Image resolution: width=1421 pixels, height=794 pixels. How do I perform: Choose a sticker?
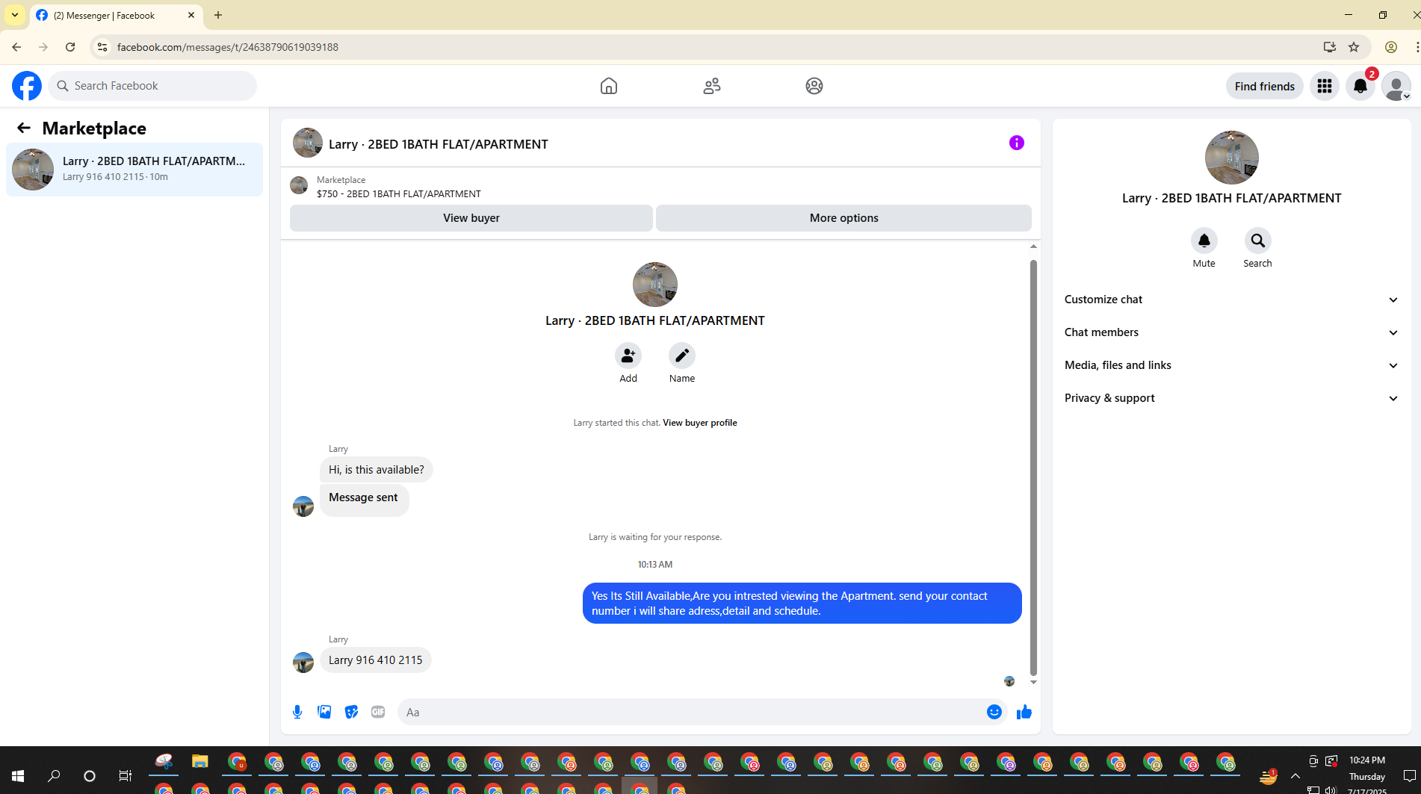[x=351, y=712]
